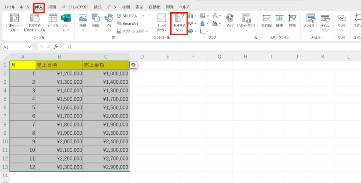Click the formula bar confirm checkmark
361x183 pixels.
[x=48, y=47]
